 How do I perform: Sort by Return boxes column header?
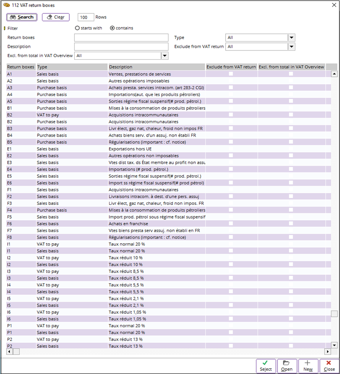(21, 67)
